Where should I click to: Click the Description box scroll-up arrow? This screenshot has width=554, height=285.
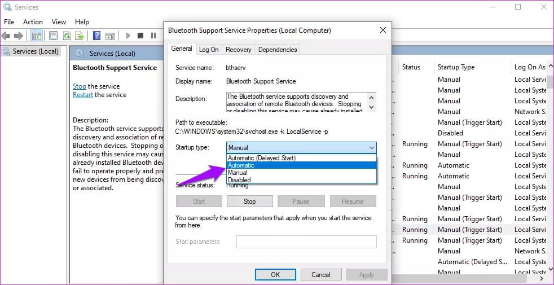click(372, 98)
